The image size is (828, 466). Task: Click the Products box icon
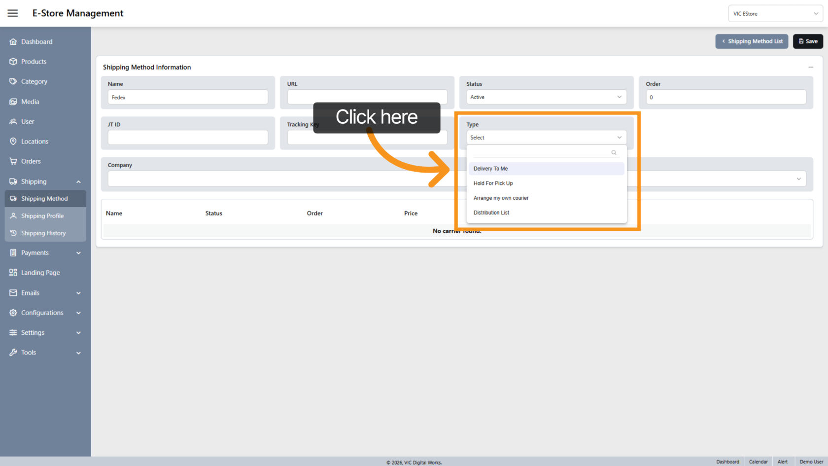13,62
